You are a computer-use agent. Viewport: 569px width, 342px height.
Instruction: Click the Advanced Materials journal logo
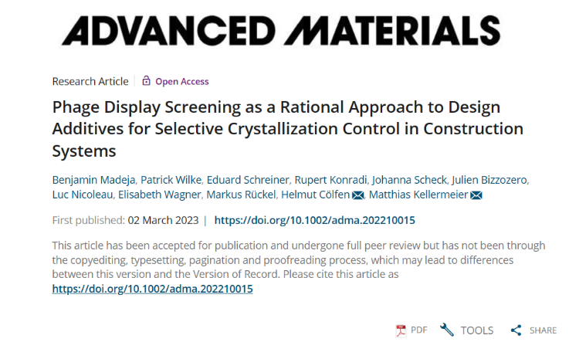point(282,31)
